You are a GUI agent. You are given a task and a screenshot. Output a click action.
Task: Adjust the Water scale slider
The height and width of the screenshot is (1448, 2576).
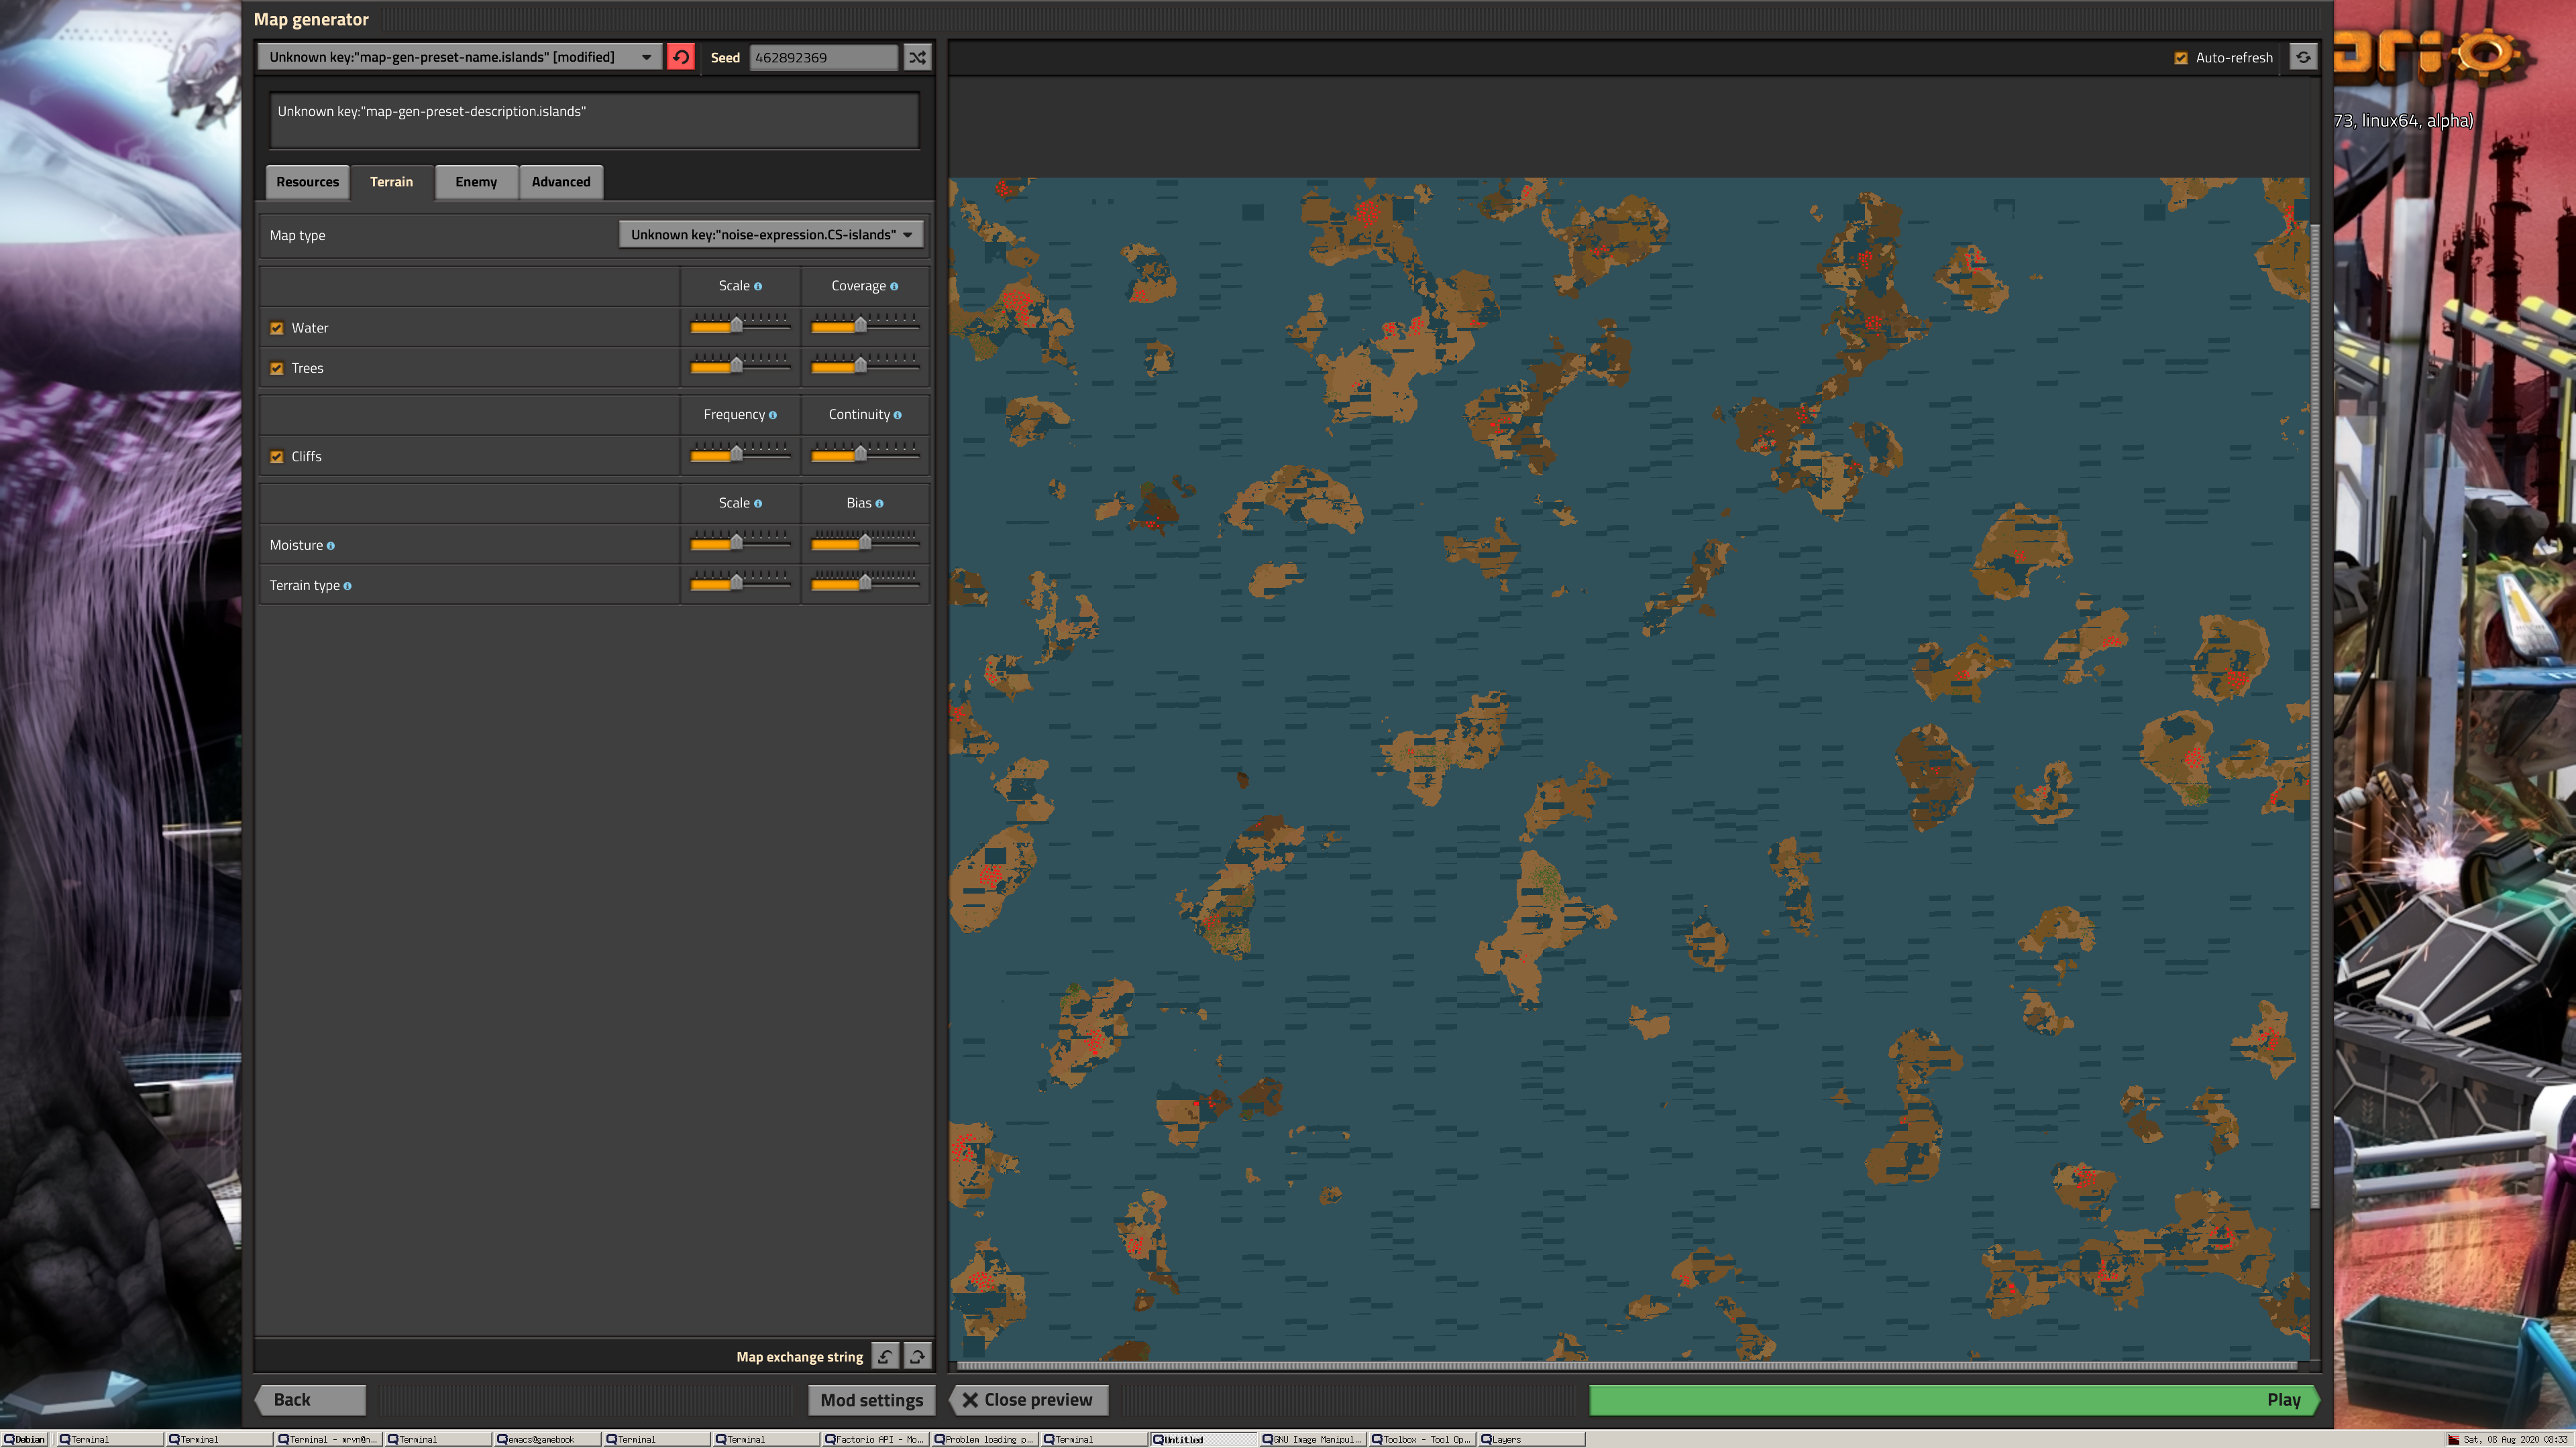tap(740, 324)
